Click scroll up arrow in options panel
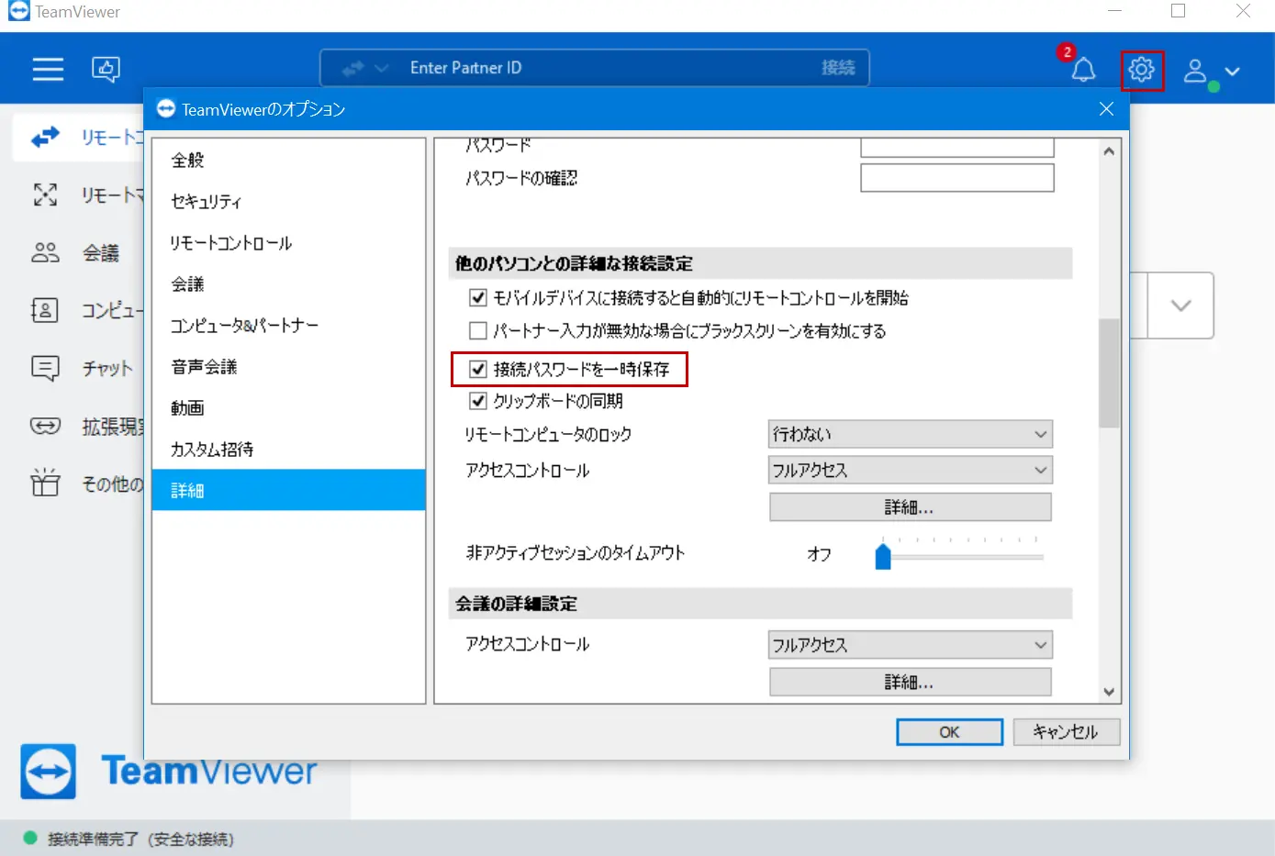This screenshot has height=856, width=1275. click(1109, 151)
